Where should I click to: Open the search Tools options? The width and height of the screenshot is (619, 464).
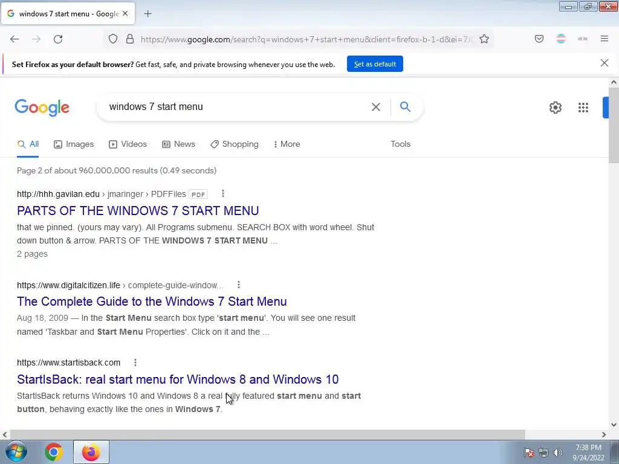400,144
